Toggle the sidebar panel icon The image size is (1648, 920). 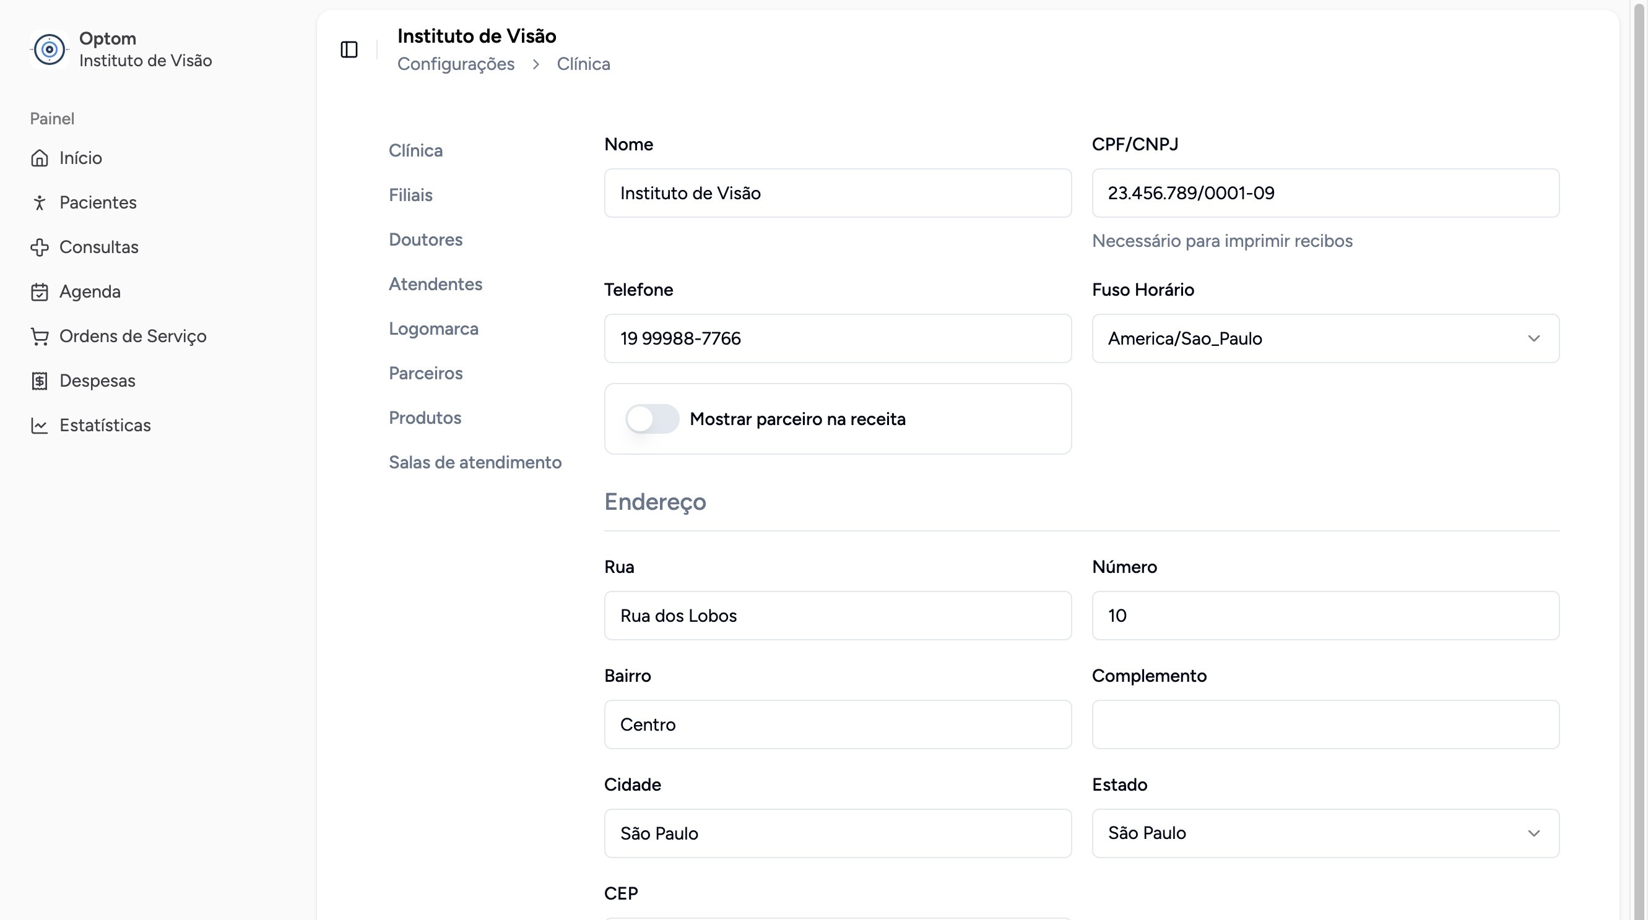[349, 49]
